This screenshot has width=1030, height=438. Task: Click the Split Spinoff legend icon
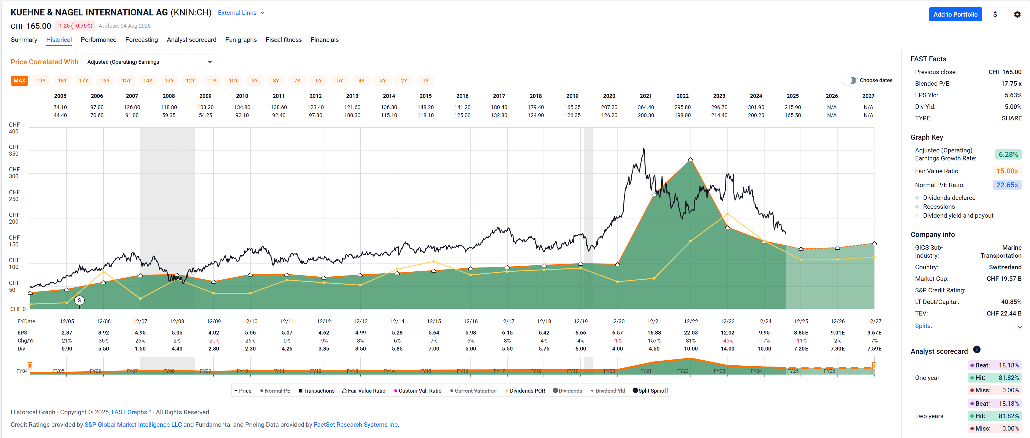tap(635, 391)
